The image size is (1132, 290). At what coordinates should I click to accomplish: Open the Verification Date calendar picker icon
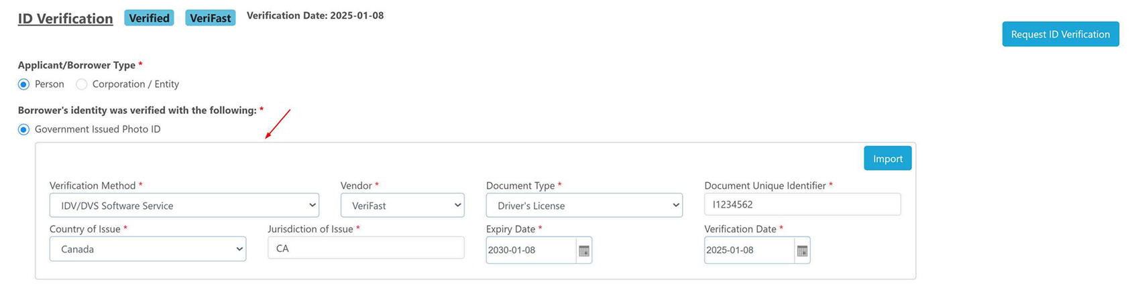coord(802,250)
